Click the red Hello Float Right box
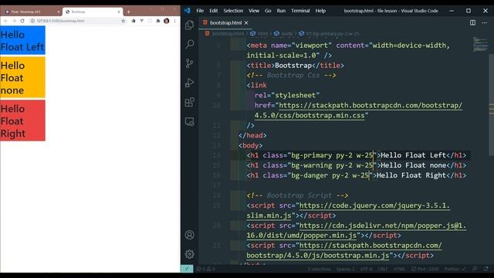Image resolution: width=494 pixels, height=278 pixels. tap(22, 120)
